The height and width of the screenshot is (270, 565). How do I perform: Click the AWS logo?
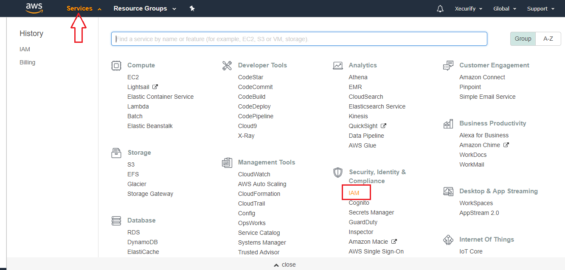34,8
